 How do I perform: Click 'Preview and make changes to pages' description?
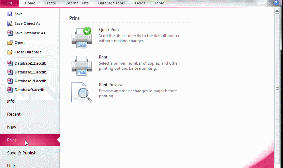click(x=138, y=94)
